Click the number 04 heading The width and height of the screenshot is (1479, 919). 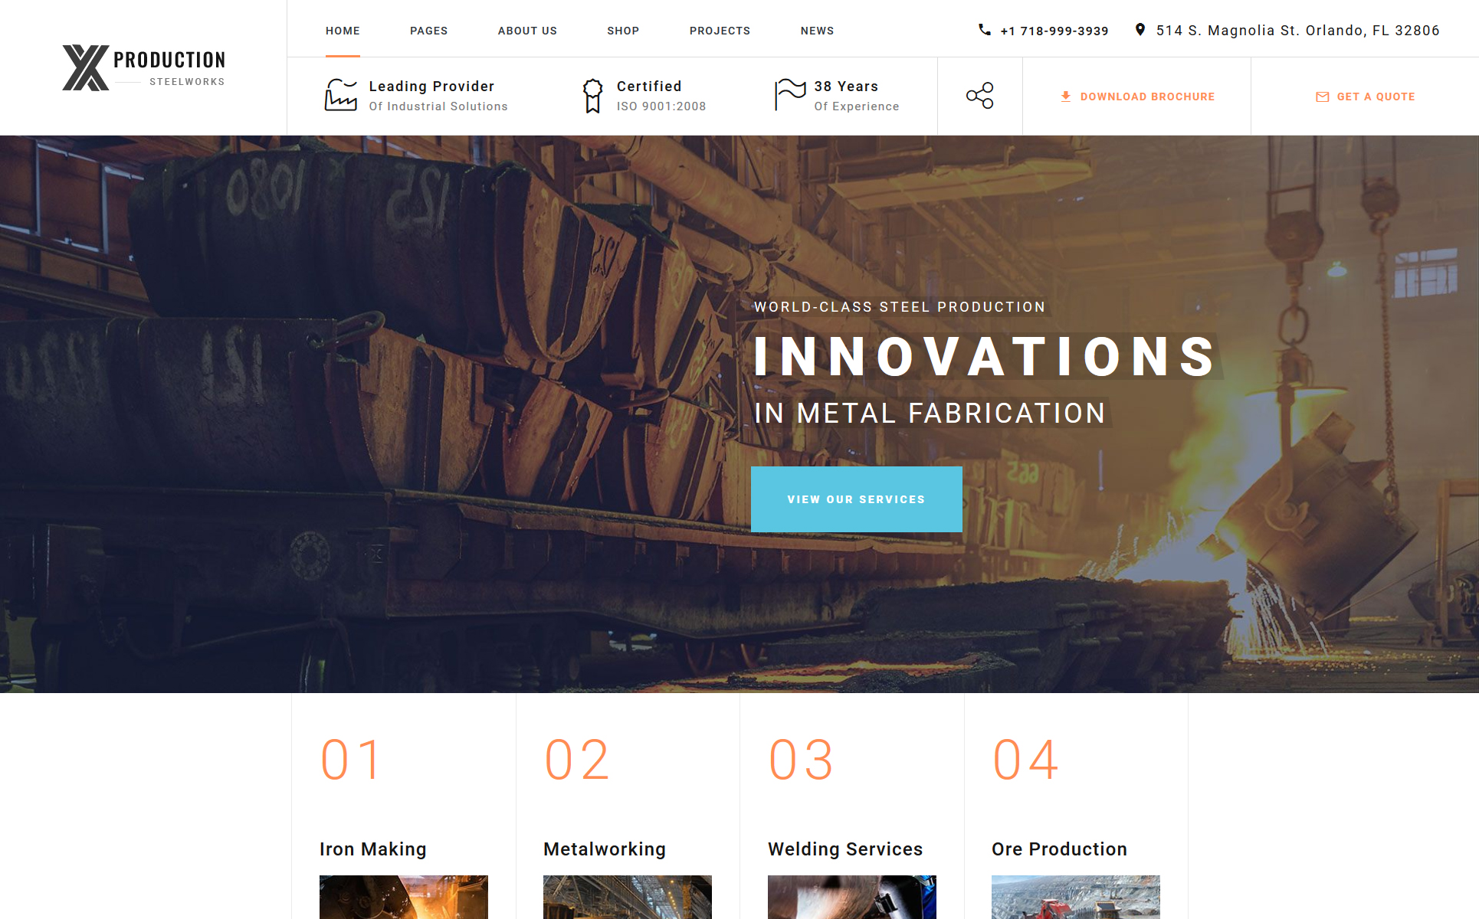coord(1026,760)
